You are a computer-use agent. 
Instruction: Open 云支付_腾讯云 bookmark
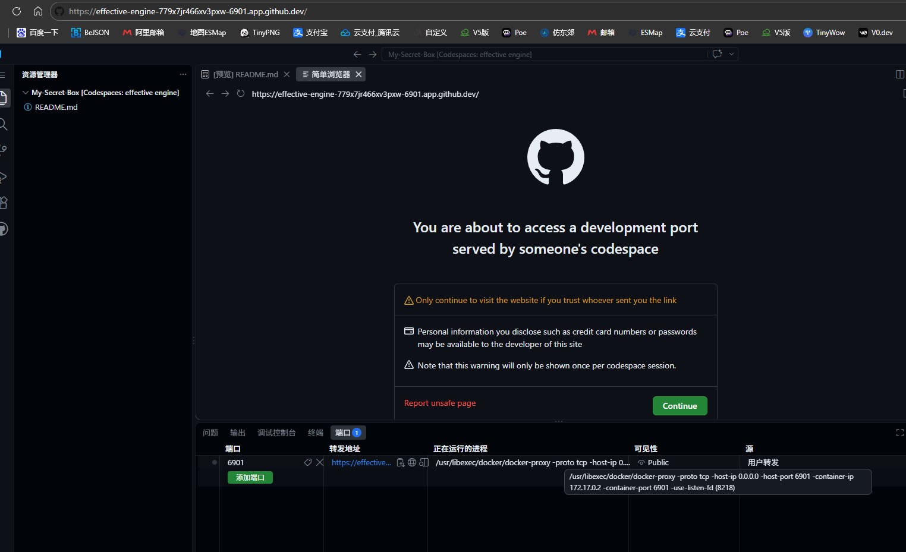pos(370,33)
